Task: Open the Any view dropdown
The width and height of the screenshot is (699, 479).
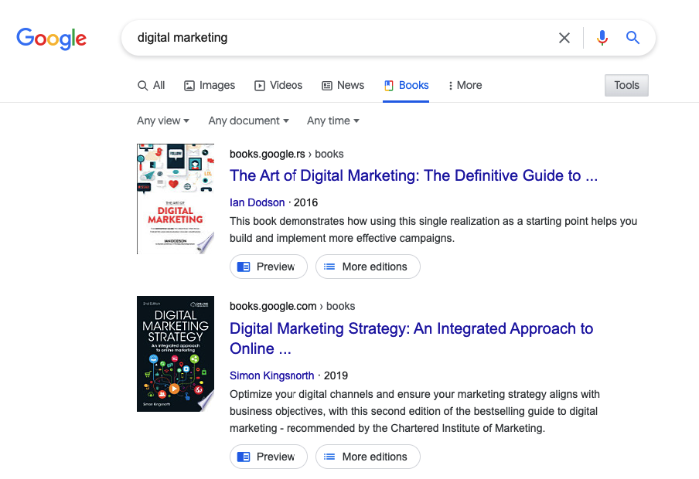Action: tap(163, 121)
